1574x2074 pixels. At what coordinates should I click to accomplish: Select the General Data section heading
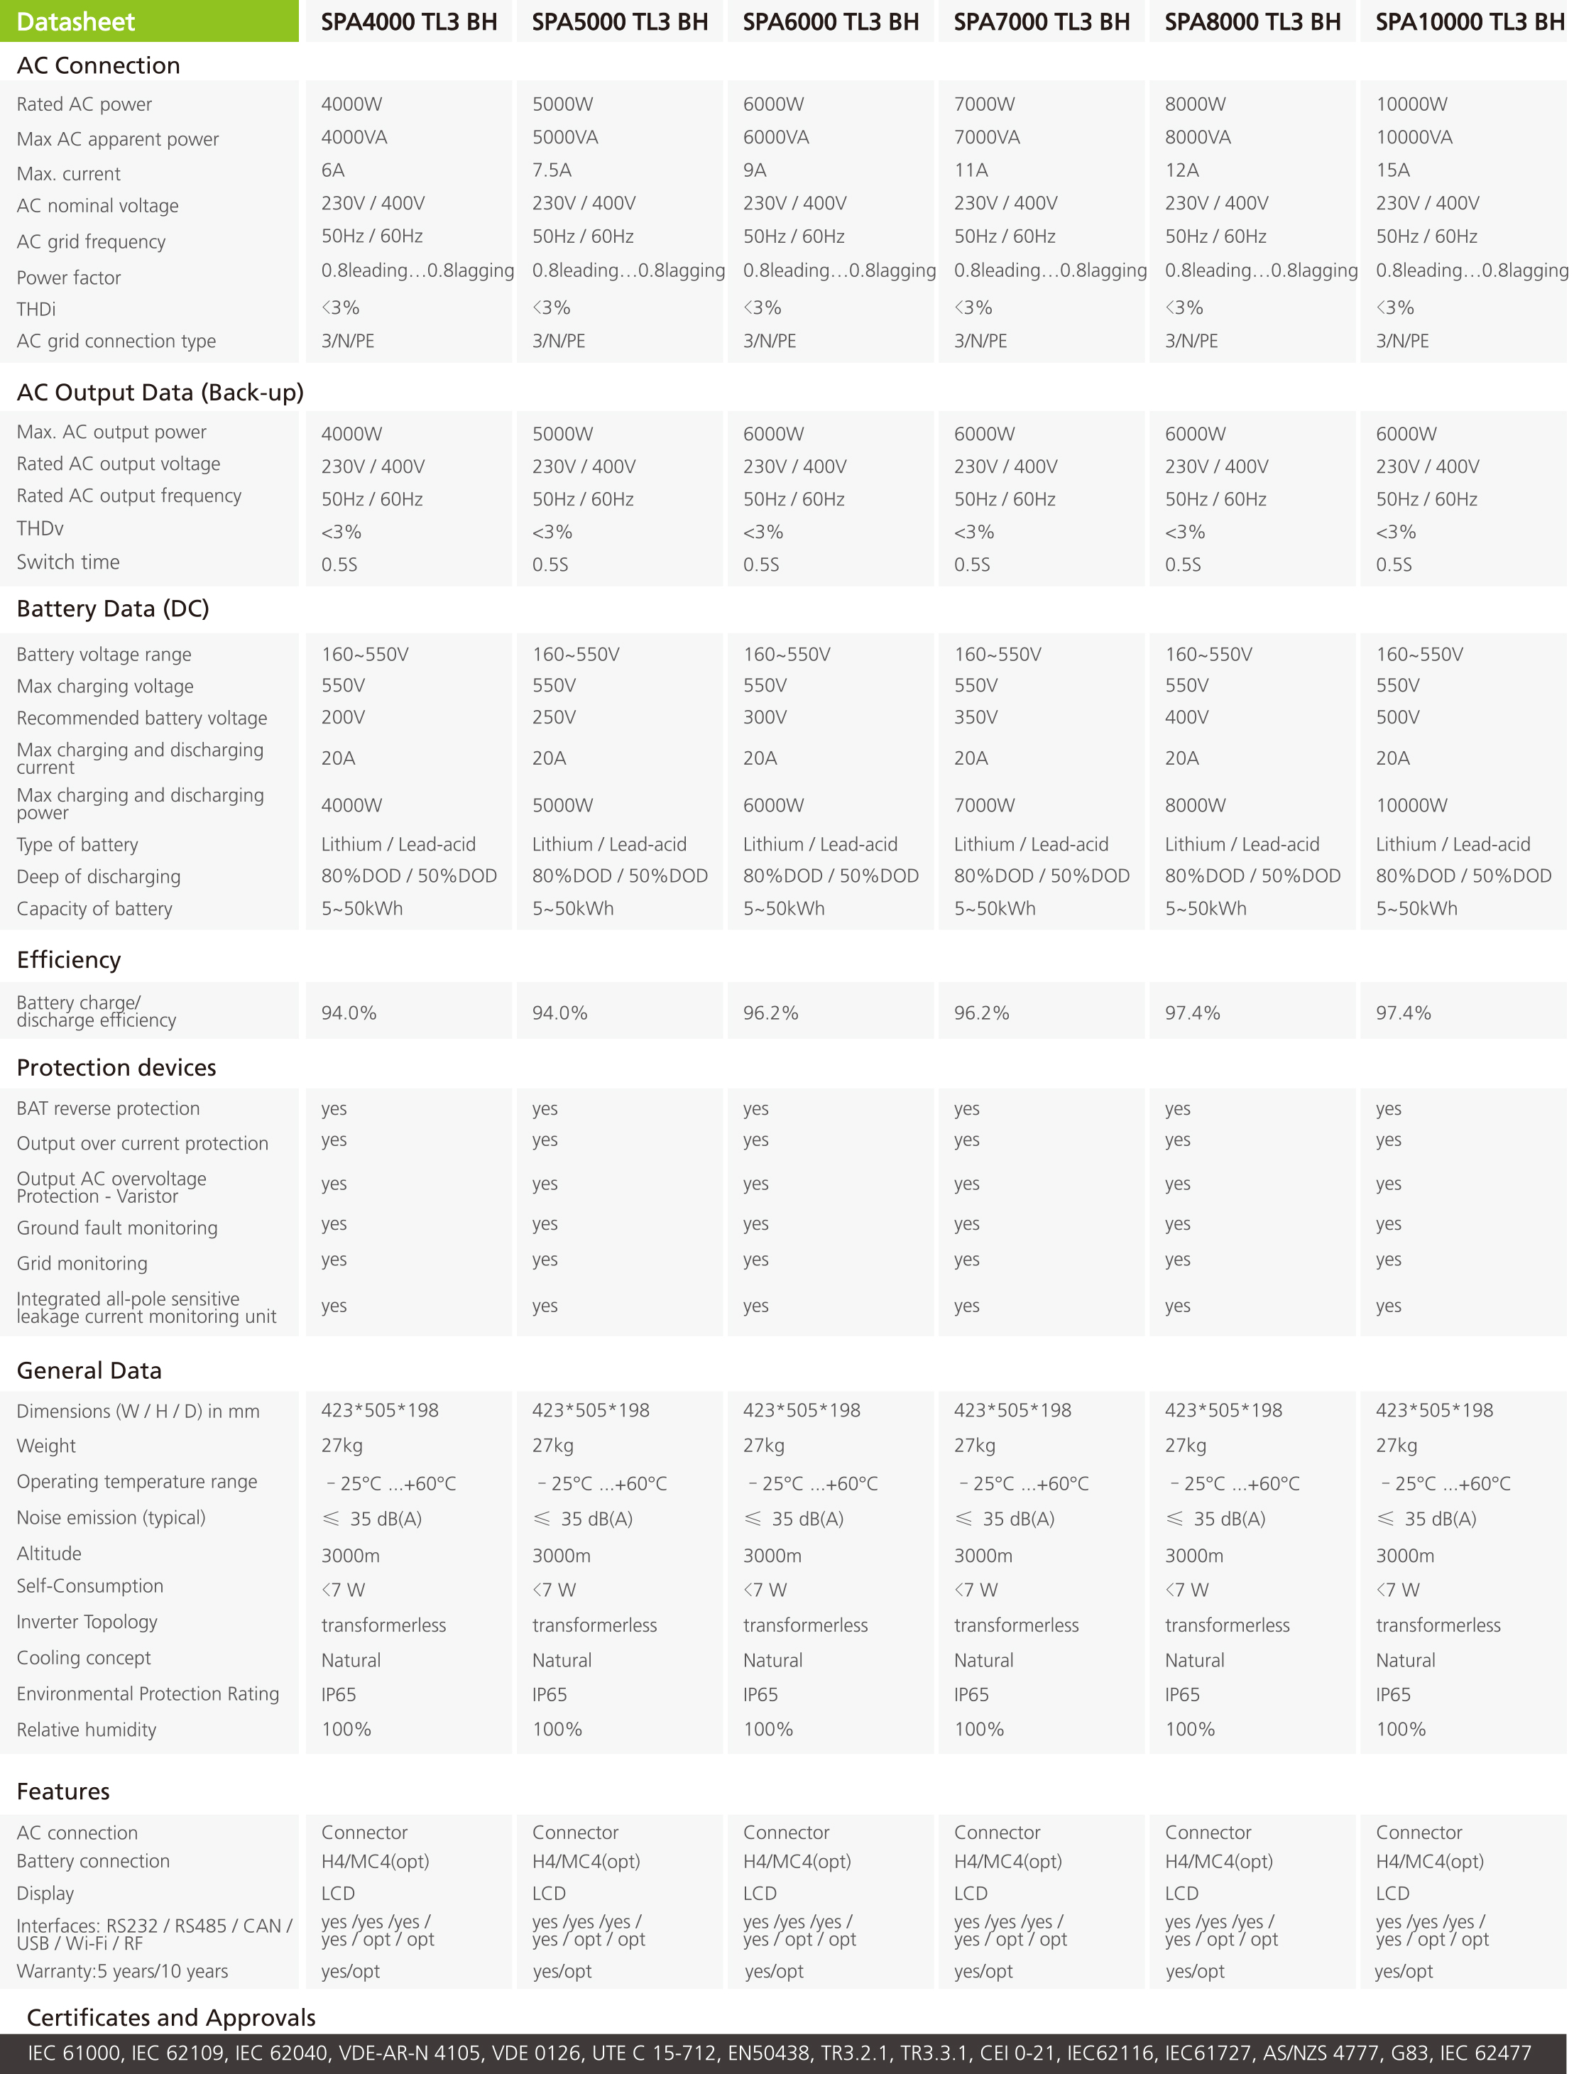click(89, 1370)
